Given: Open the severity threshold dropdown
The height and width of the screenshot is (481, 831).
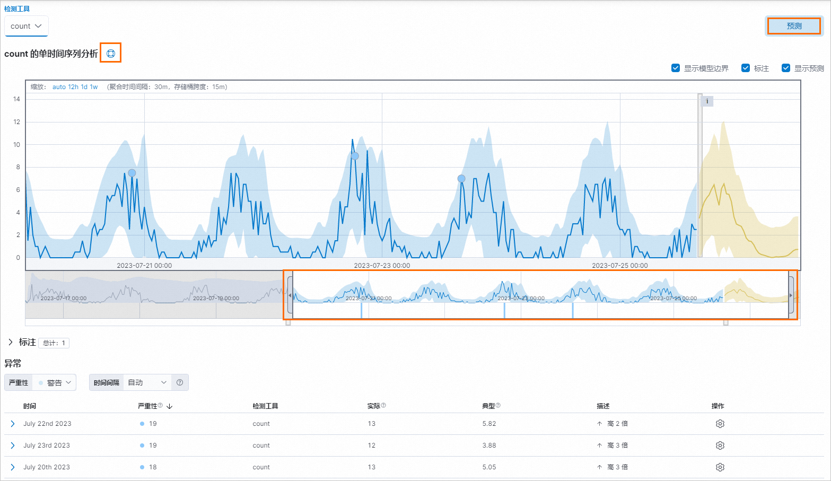Looking at the screenshot, I should [55, 382].
